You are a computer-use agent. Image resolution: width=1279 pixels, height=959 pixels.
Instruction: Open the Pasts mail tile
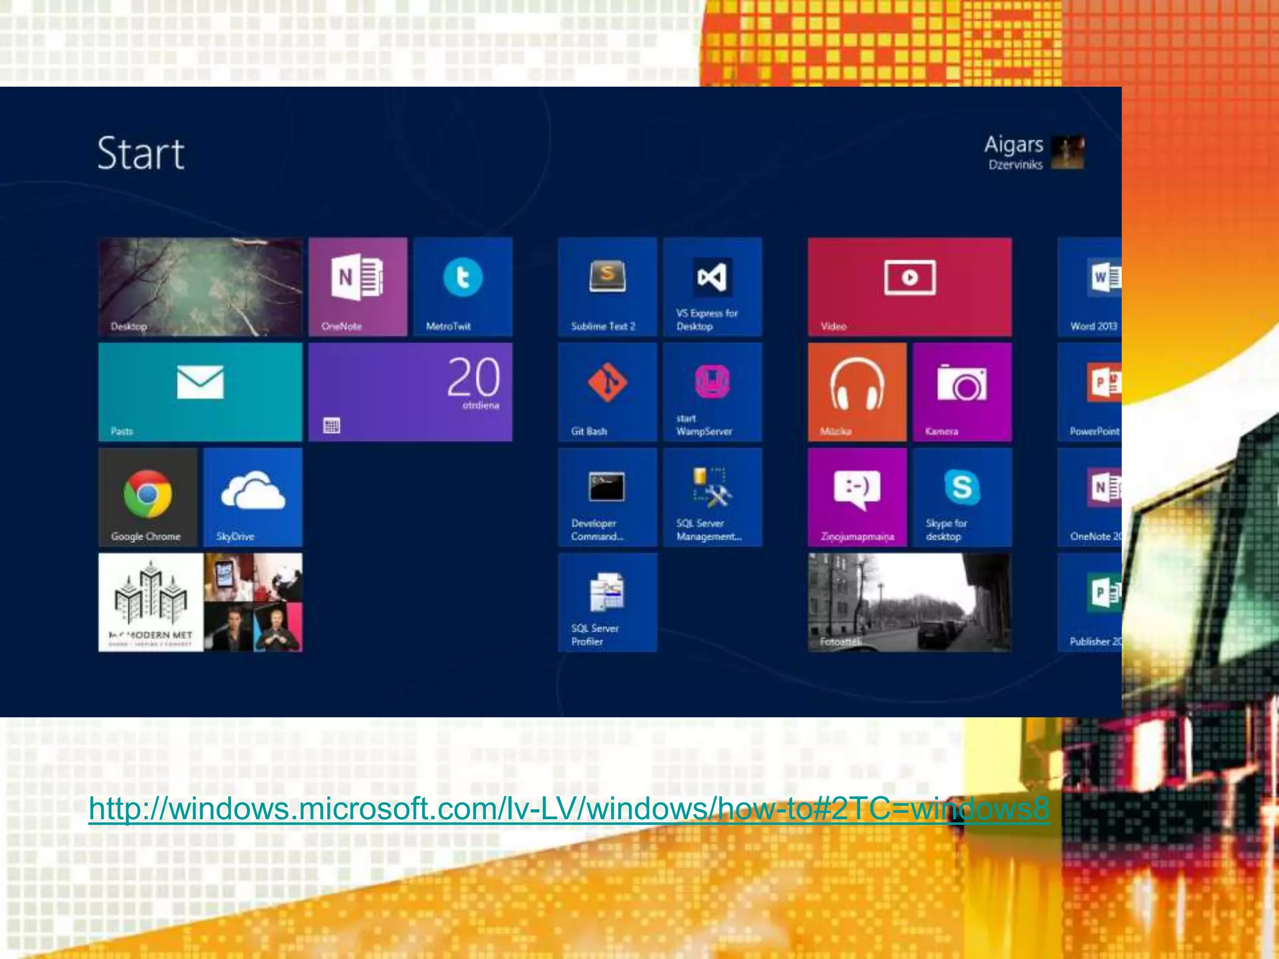tap(200, 391)
